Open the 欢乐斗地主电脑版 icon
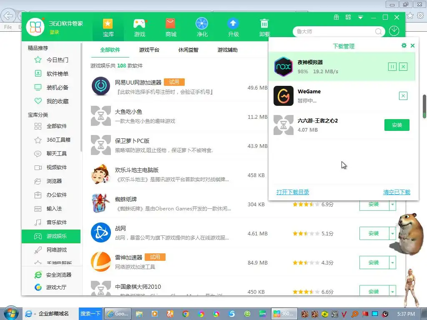Screen dimensions: 427x320 pyautogui.click(x=101, y=174)
